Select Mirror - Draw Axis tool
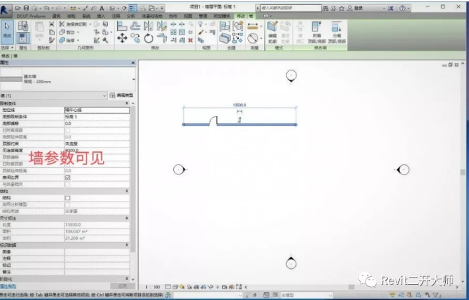This screenshot has width=469, height=300. [x=162, y=26]
